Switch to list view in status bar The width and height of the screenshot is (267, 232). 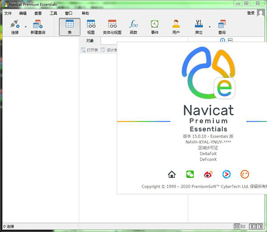[x=243, y=227]
